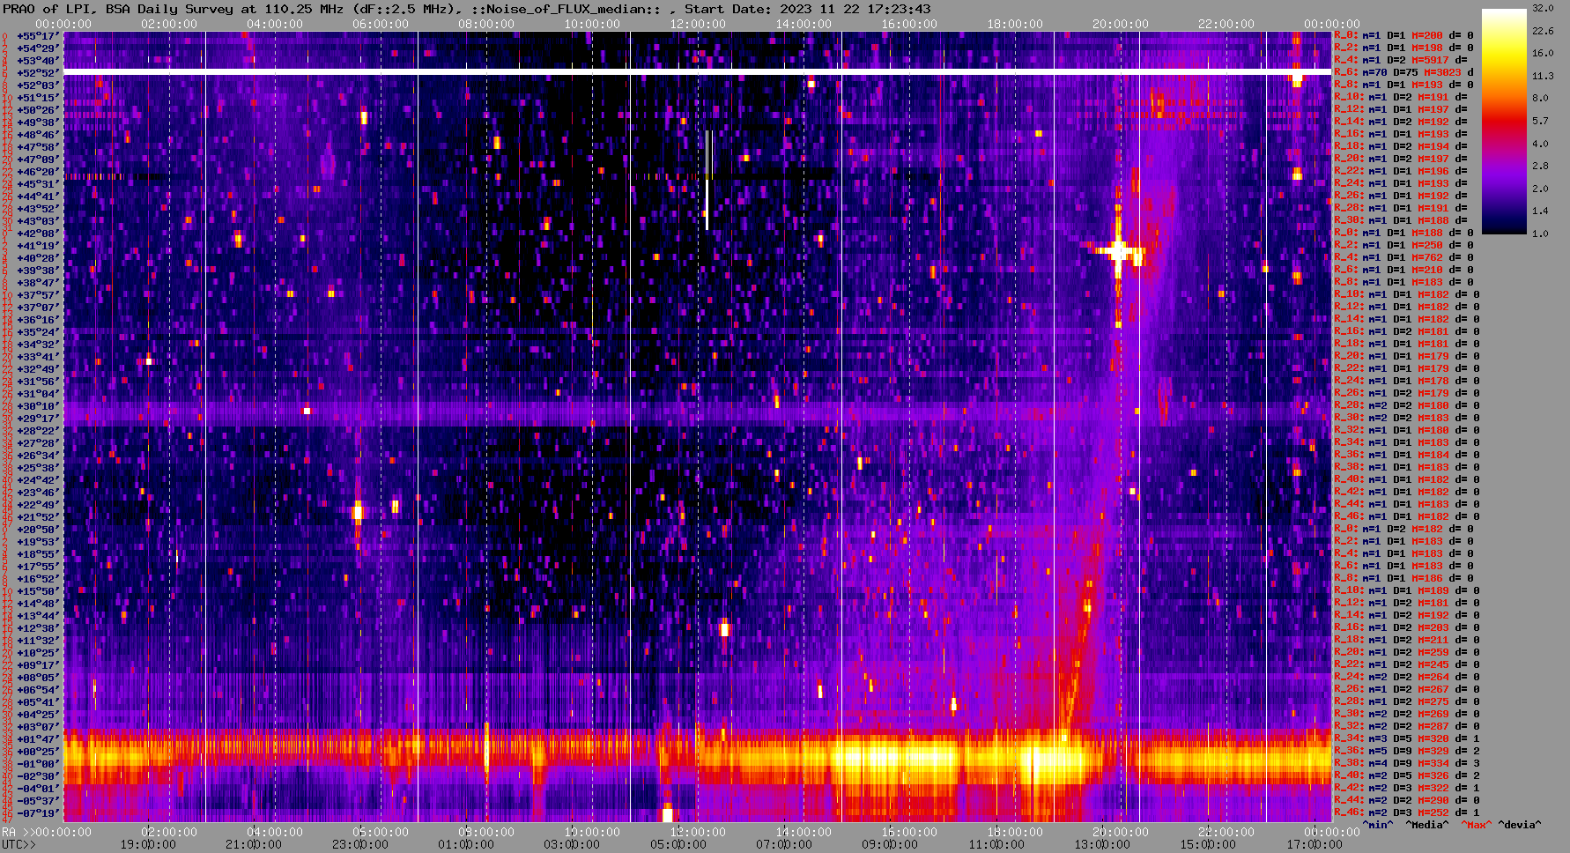Click the +21°52' declination label
Image resolution: width=1570 pixels, height=853 pixels.
click(38, 516)
